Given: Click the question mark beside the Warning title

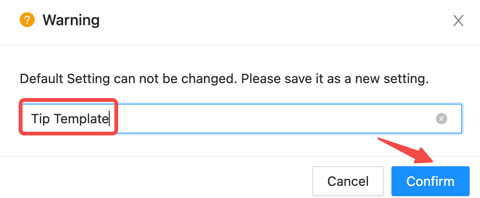Looking at the screenshot, I should click(27, 20).
